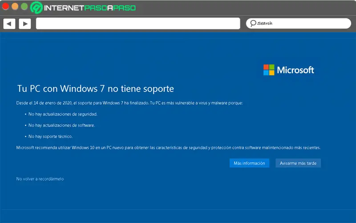Click the green maximize window button
Viewport: 356px width, 223px height.
pos(24,6)
